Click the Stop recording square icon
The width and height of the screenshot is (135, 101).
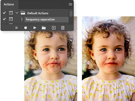[x=16, y=28]
